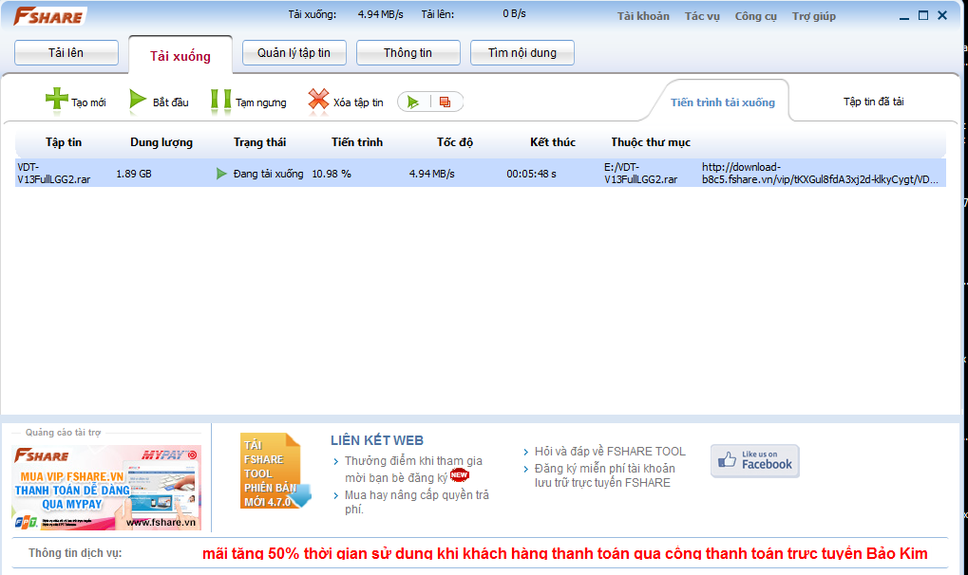Click the green plus Tạo mới icon
968x575 pixels.
(57, 101)
